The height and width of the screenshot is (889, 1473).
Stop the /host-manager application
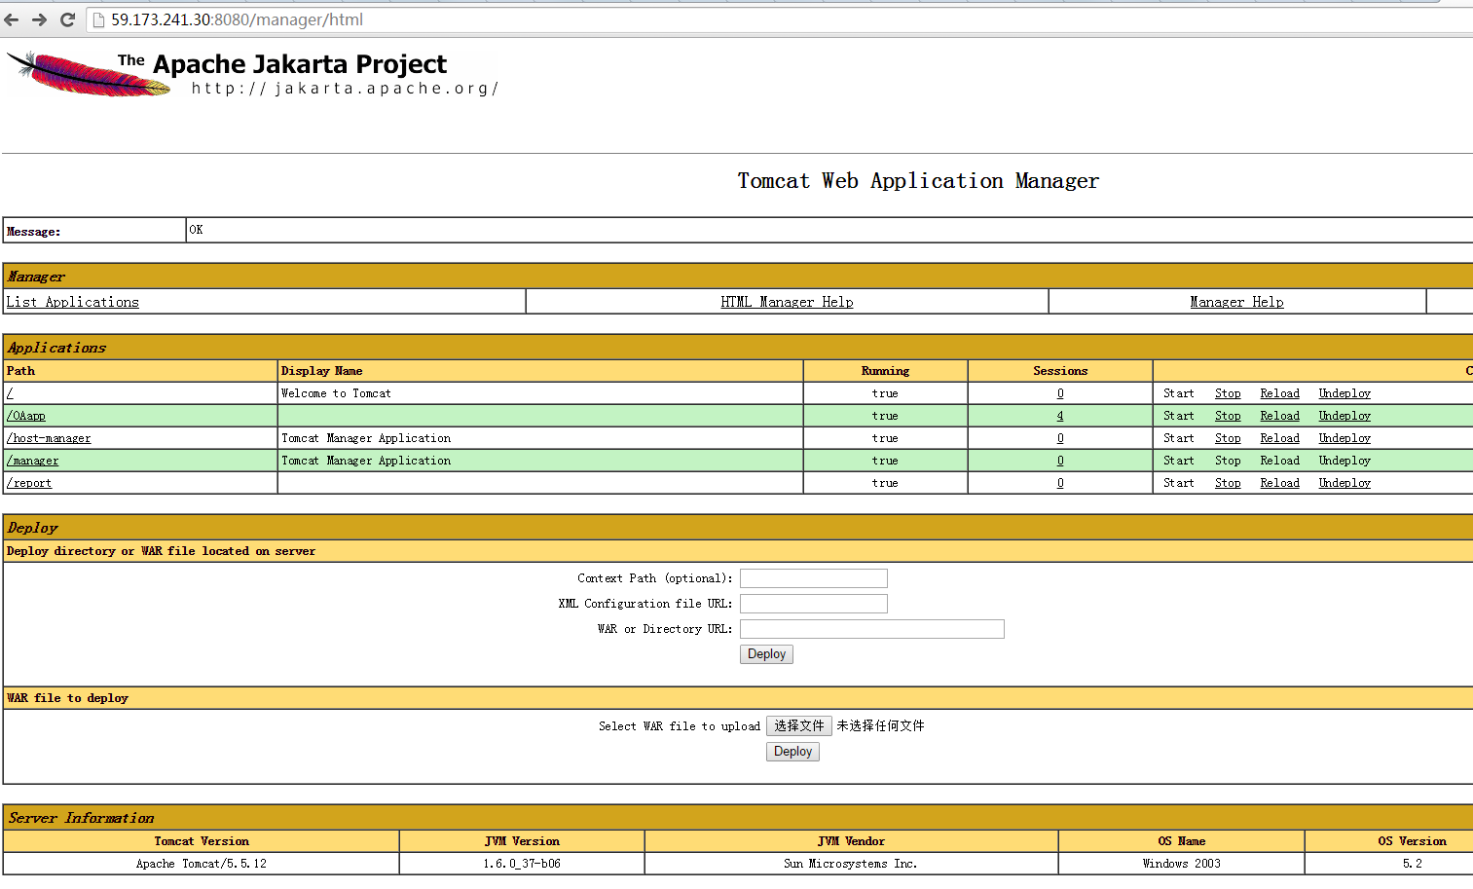pos(1228,438)
